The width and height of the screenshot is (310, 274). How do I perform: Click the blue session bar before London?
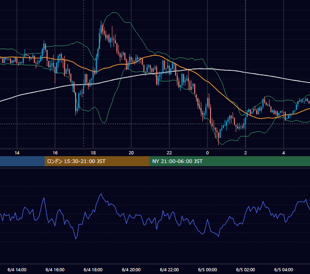point(22,161)
